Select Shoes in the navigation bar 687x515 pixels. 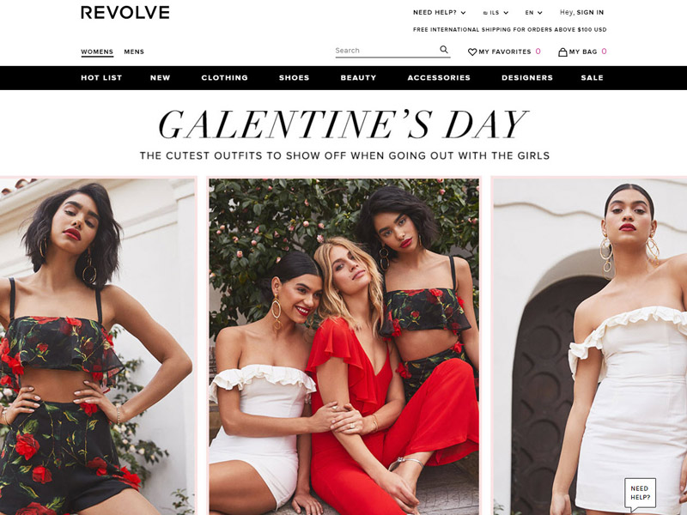tap(294, 78)
